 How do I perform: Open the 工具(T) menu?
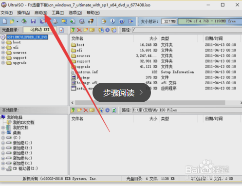pos(58,13)
